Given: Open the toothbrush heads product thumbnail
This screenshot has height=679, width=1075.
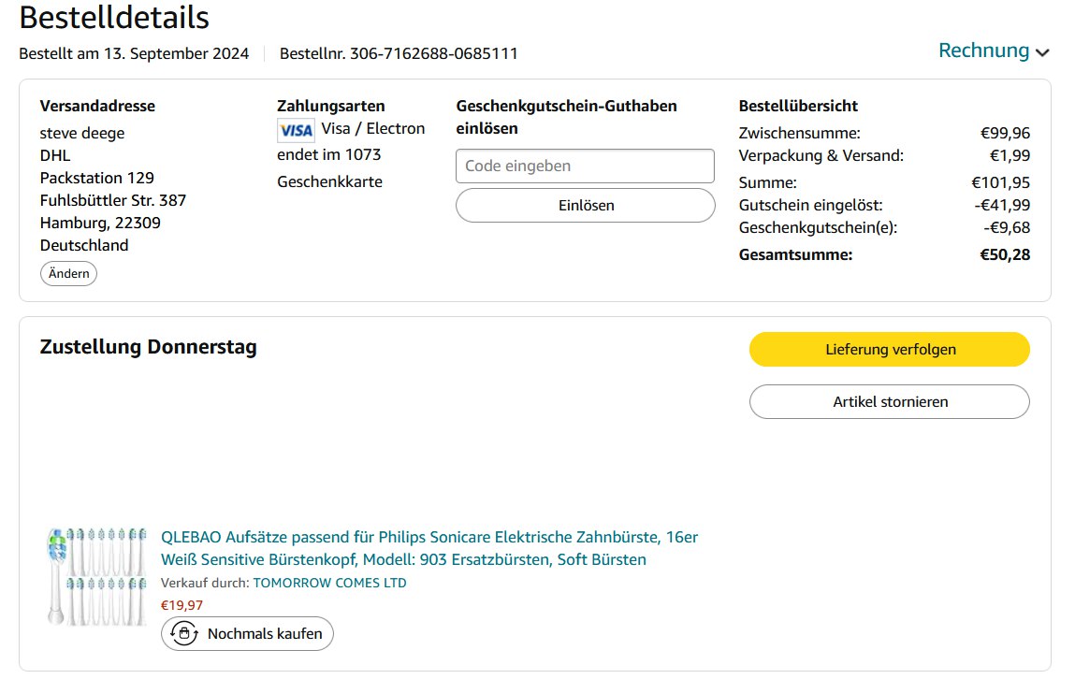Looking at the screenshot, I should pos(97,576).
